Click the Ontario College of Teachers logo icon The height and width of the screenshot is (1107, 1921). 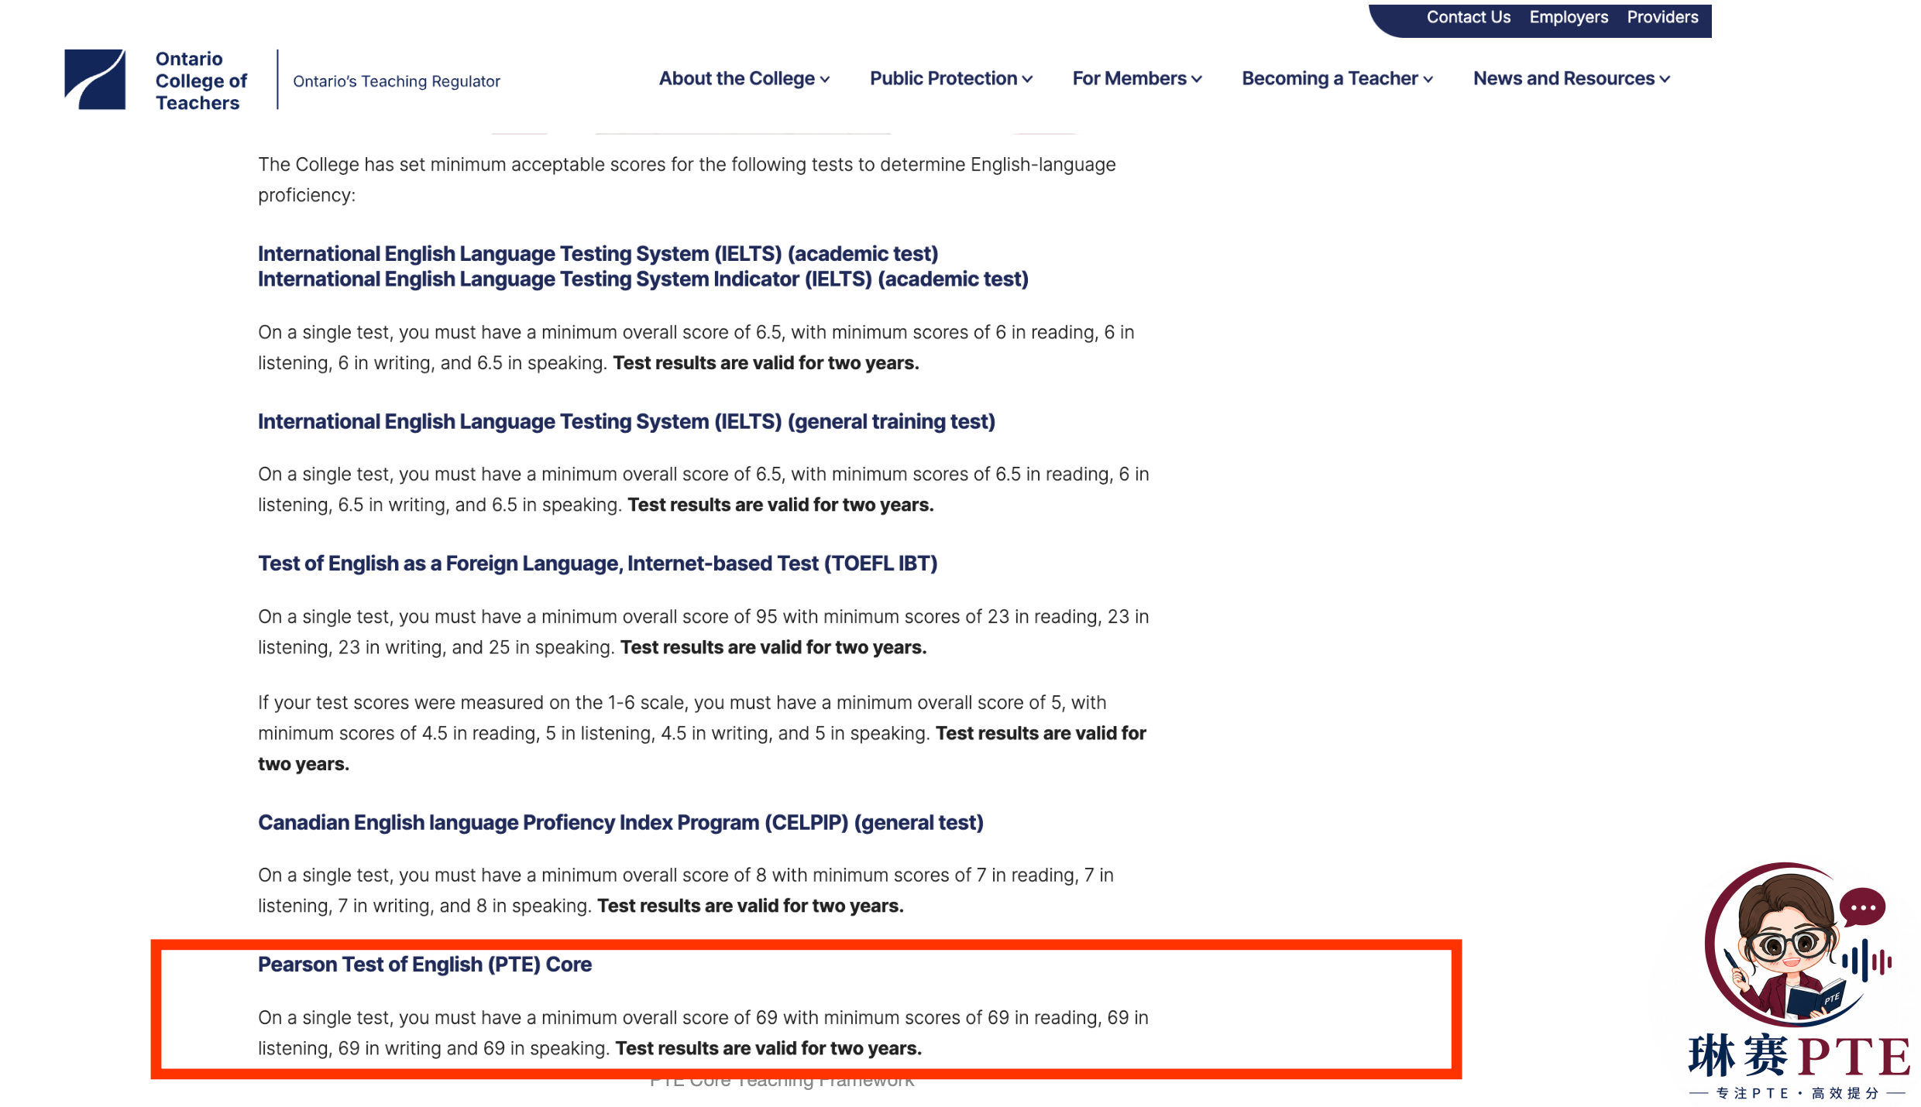[x=95, y=80]
